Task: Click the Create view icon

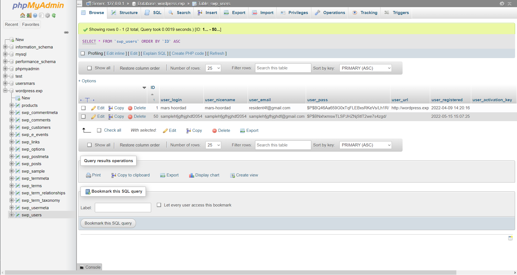Action: pyautogui.click(x=232, y=175)
